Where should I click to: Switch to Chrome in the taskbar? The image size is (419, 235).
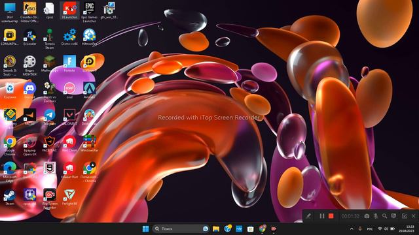pyautogui.click(x=262, y=228)
